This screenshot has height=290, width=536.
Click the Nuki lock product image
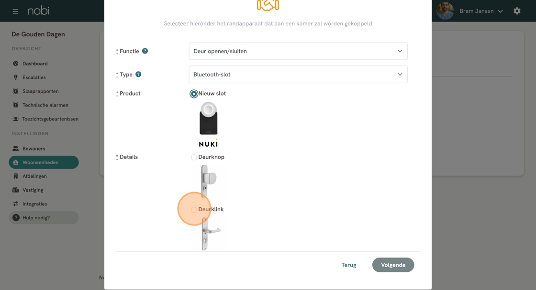208,124
